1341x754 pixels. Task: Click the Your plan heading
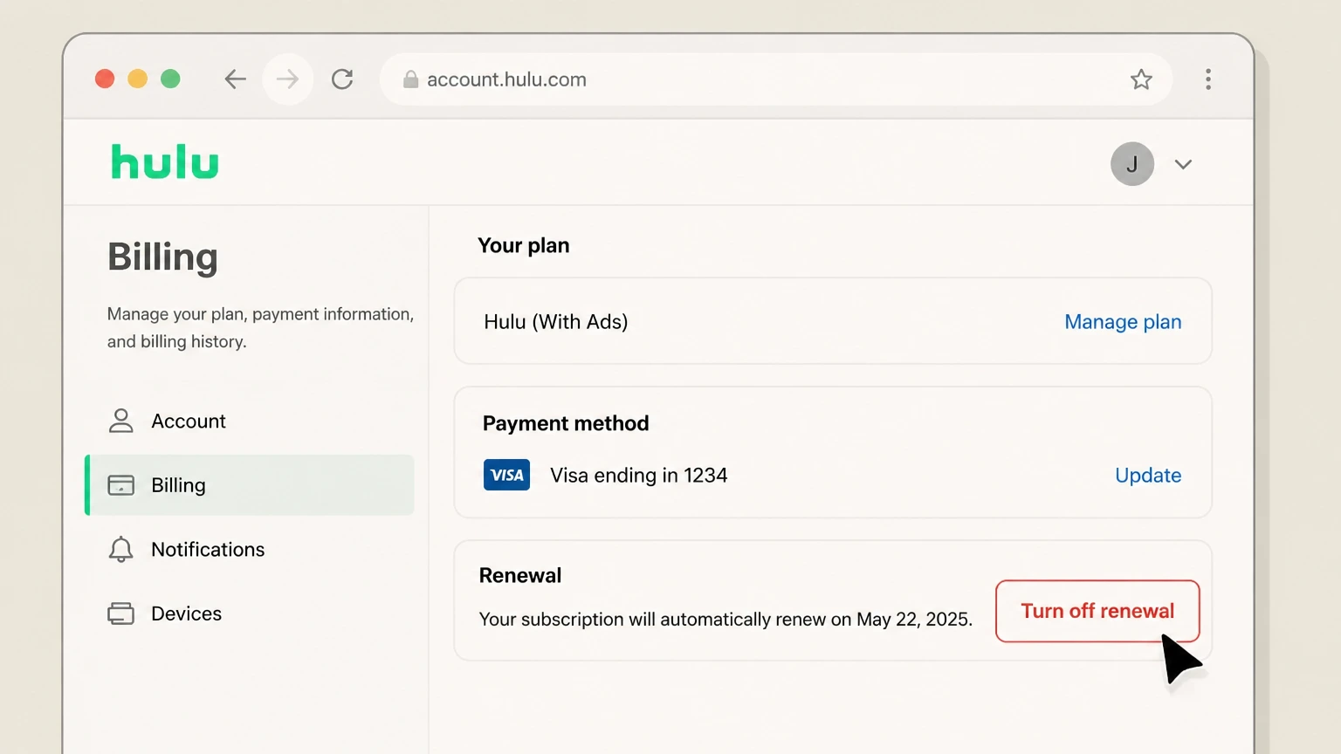[x=524, y=246]
